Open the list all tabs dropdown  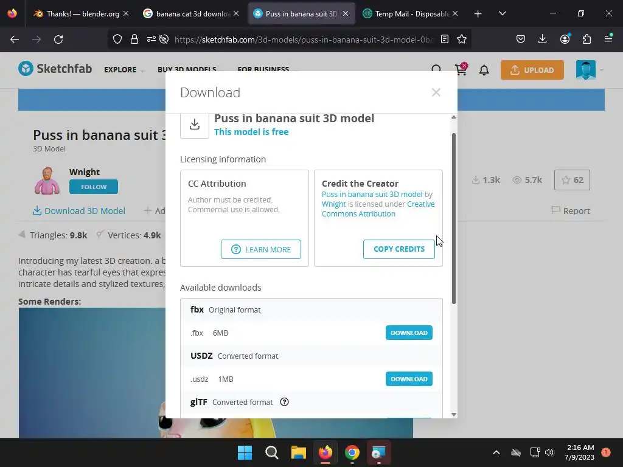pyautogui.click(x=502, y=14)
